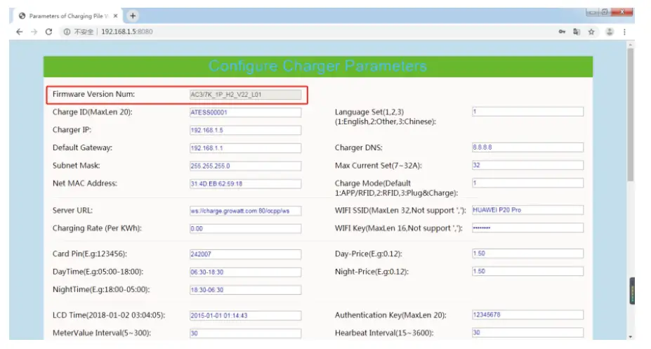Viewport: 651px width, 349px height.
Task: Edit the Authentication Key field 12345678
Action: coord(527,315)
